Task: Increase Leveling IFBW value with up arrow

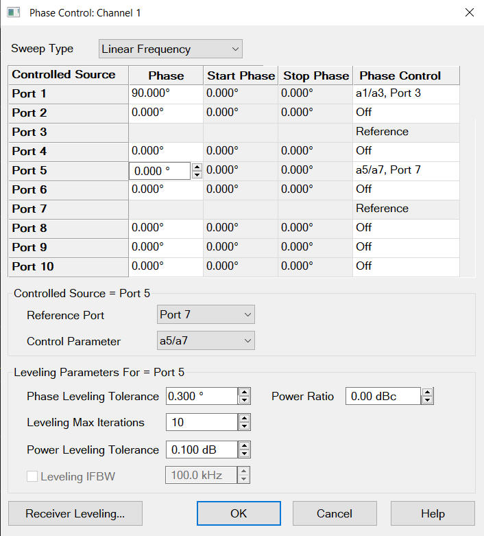Action: (243, 471)
